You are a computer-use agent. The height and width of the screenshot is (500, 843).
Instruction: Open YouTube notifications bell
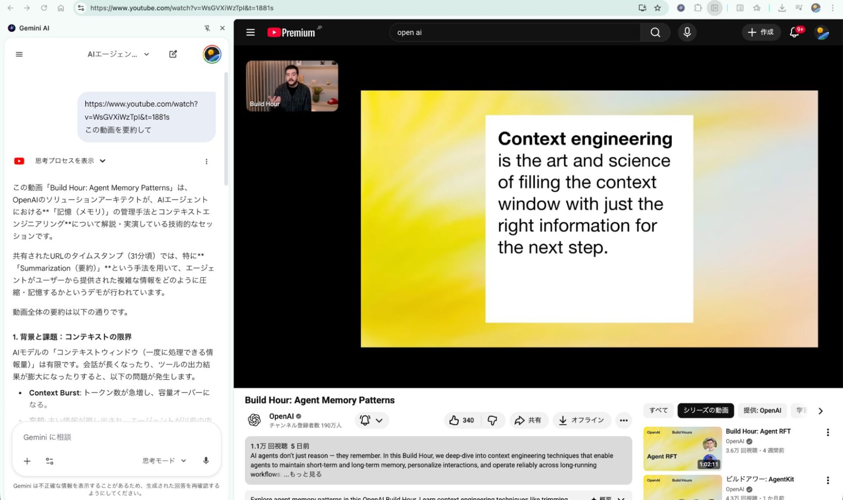[x=794, y=32]
